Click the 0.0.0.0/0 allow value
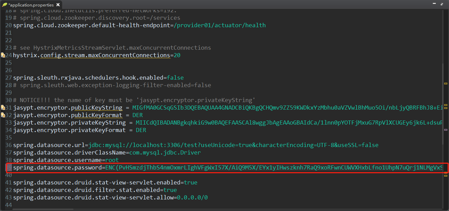Image resolution: width=449 pixels, height=211 pixels. click(x=192, y=197)
